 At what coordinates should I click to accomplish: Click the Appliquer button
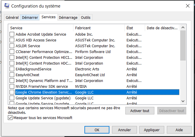151,130
